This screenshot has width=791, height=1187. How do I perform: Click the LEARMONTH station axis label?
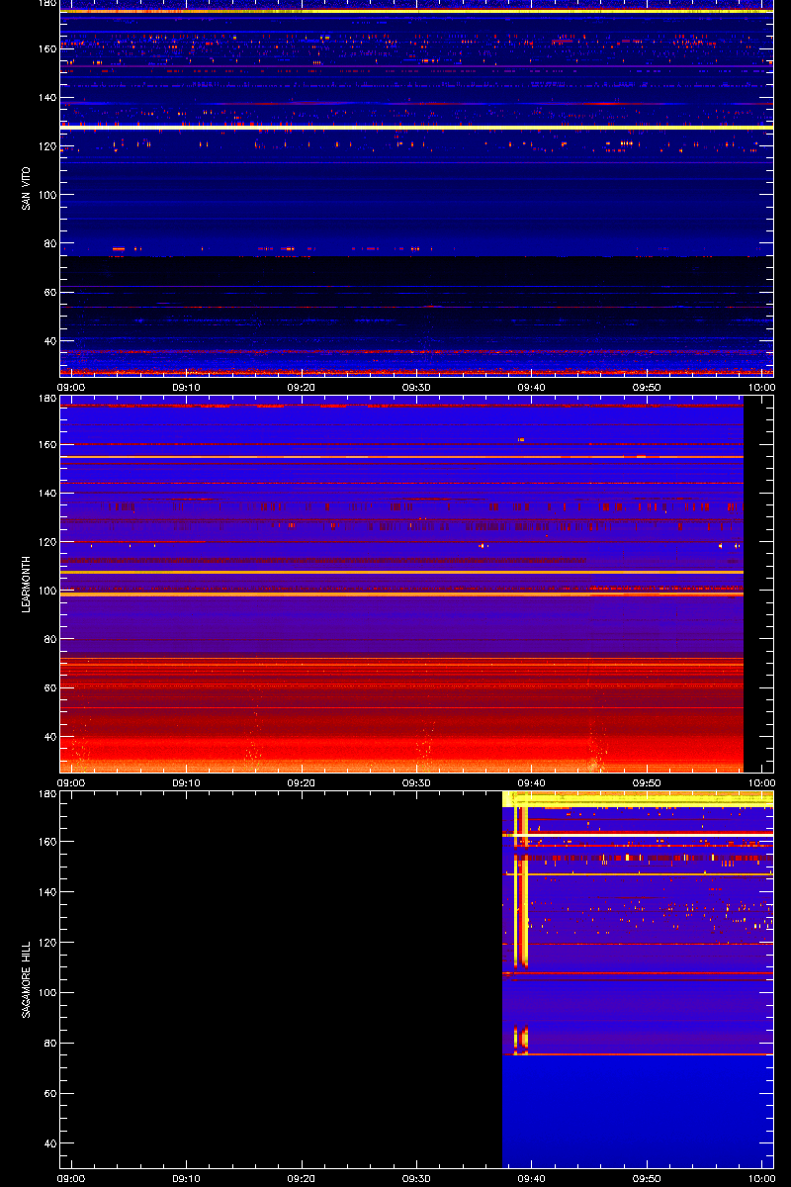tap(28, 585)
